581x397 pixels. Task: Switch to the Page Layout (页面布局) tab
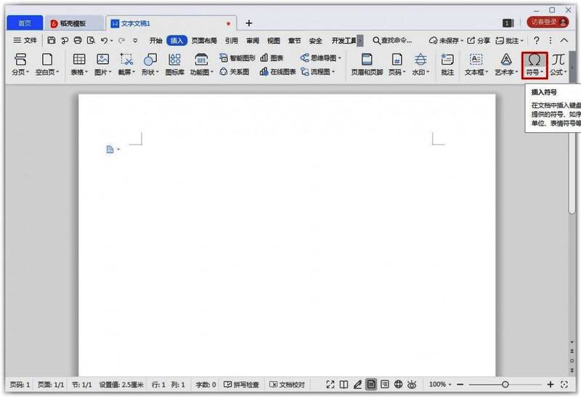(204, 41)
